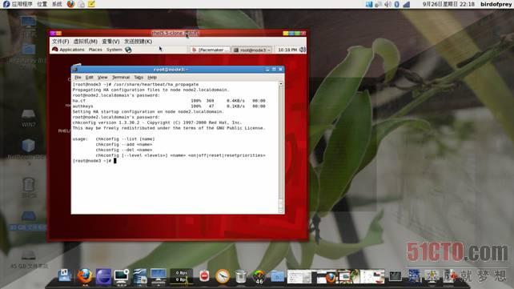Viewport: 514px width, 289px height.
Task: Click the terminal vertical scrollbar track
Action: [280, 147]
